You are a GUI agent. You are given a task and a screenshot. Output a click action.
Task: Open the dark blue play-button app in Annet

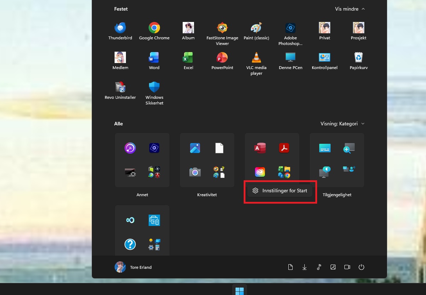pos(154,148)
